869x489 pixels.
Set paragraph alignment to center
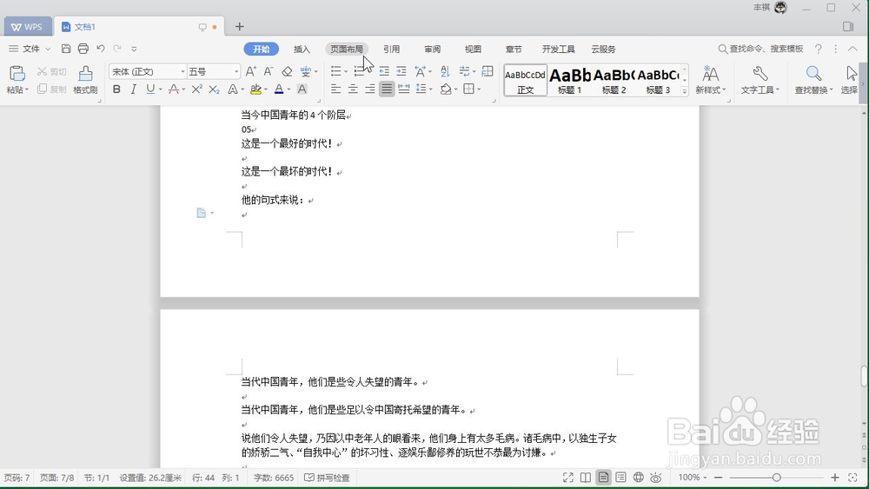353,89
